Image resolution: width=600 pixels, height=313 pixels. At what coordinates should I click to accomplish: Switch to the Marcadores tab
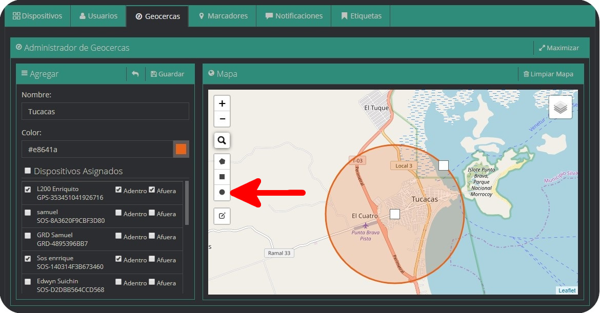pyautogui.click(x=223, y=16)
